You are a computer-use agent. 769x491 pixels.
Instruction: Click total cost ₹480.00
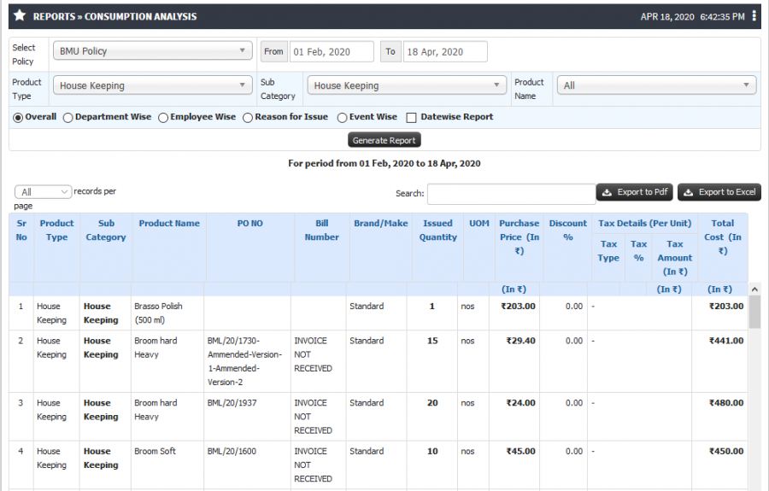(x=726, y=403)
